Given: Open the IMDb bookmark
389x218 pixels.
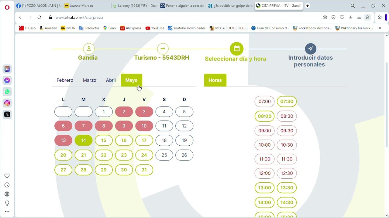Looking at the screenshot, I should point(68,28).
